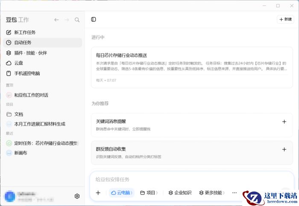The height and width of the screenshot is (206, 299).
Task: Click the pencil icon beside 新工作任务
Action: [x=9, y=32]
